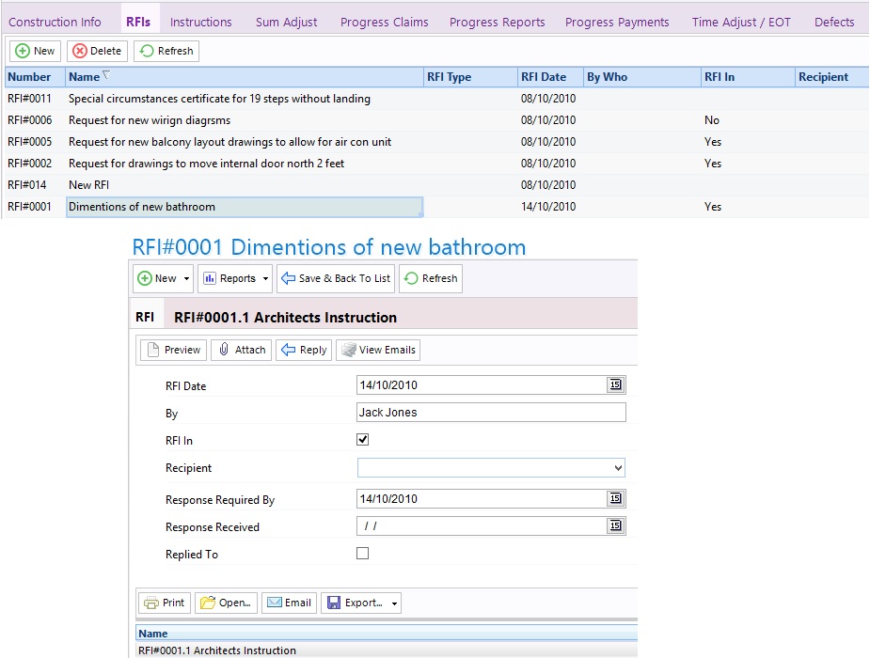The image size is (870, 658).
Task: Click the Name header in the bottom document list
Action: click(x=387, y=633)
